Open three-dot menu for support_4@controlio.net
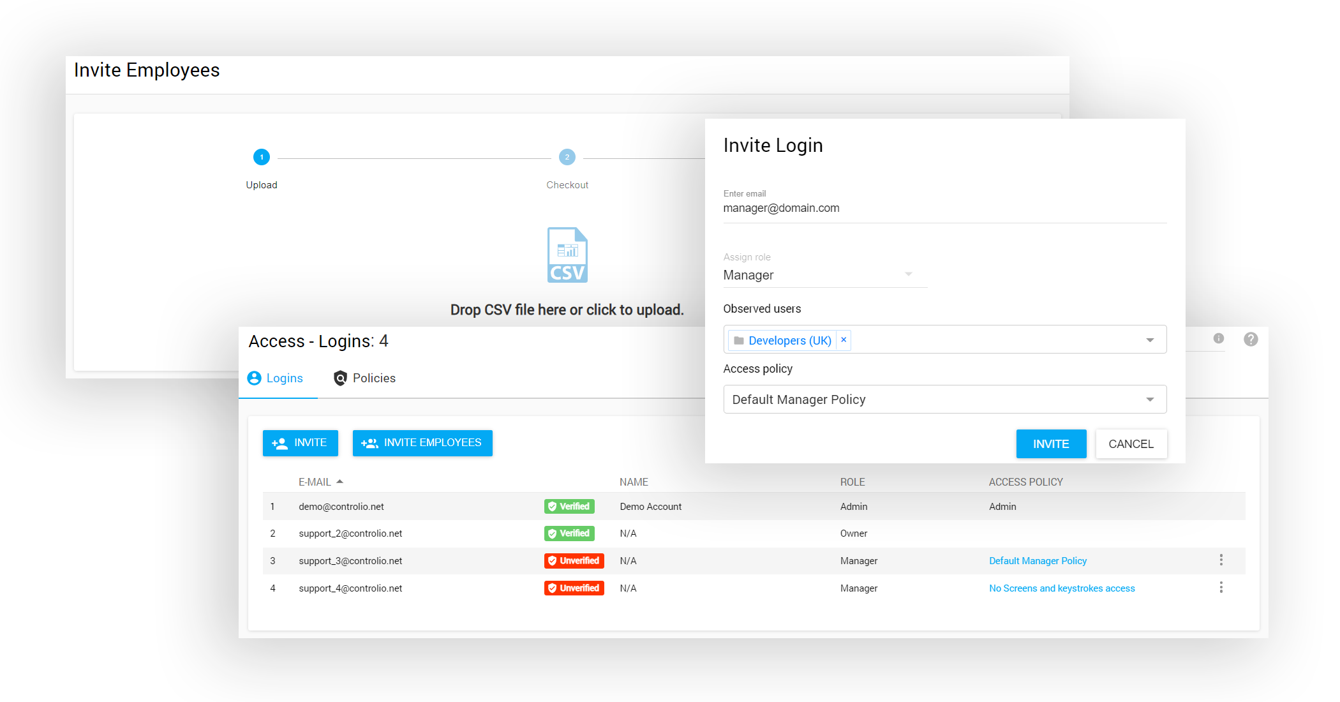1340x702 pixels. coord(1221,588)
